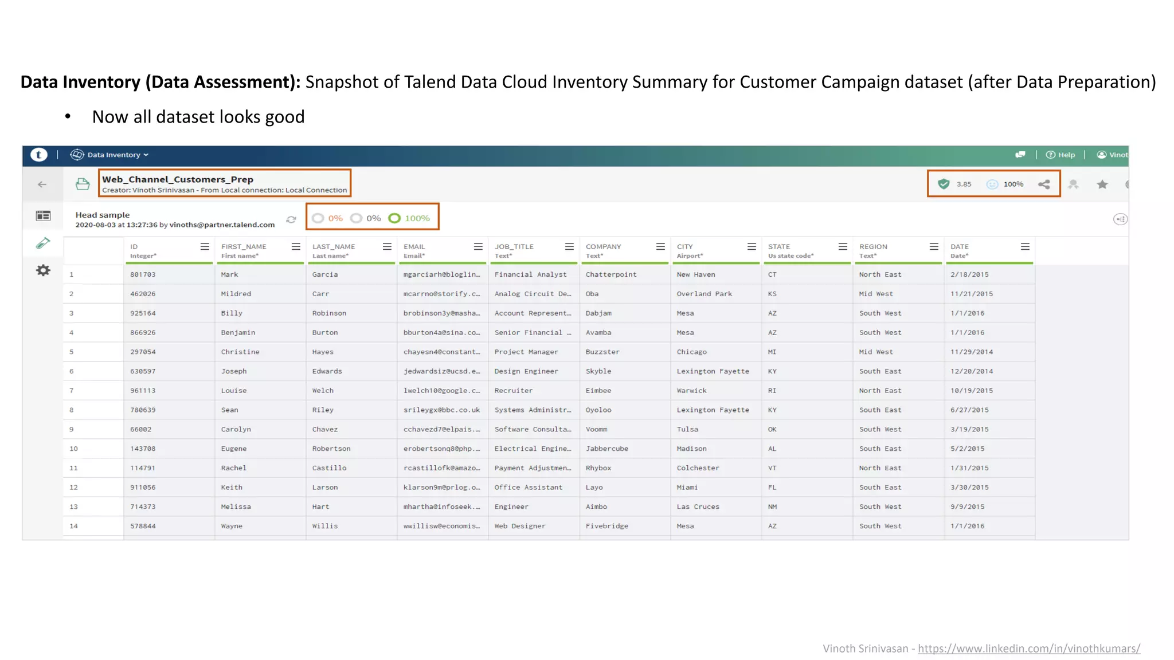Open the dataset table view sidebar icon

point(43,216)
